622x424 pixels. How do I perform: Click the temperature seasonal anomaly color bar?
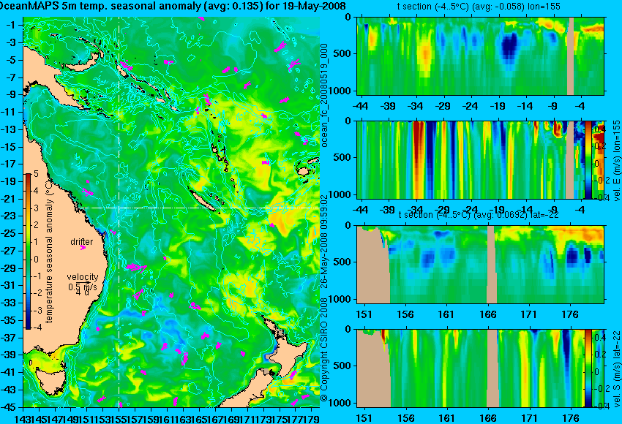tap(29, 251)
